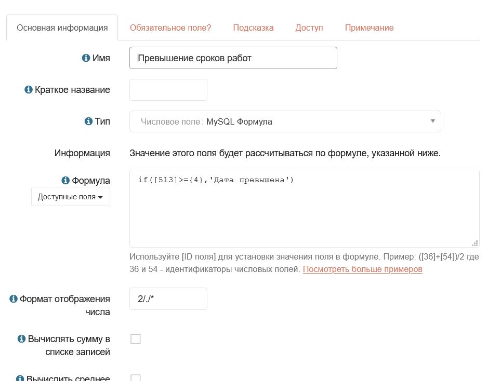Click the info icon beside Краткое название
Image resolution: width=488 pixels, height=381 pixels.
click(28, 89)
